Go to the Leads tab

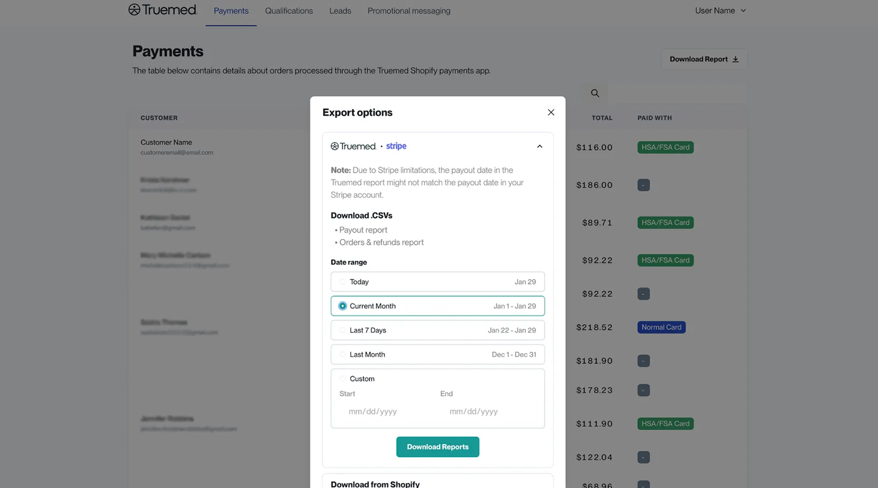(340, 11)
